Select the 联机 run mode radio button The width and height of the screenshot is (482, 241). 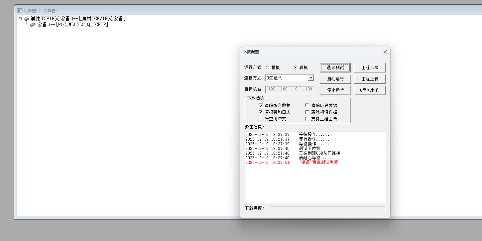295,67
